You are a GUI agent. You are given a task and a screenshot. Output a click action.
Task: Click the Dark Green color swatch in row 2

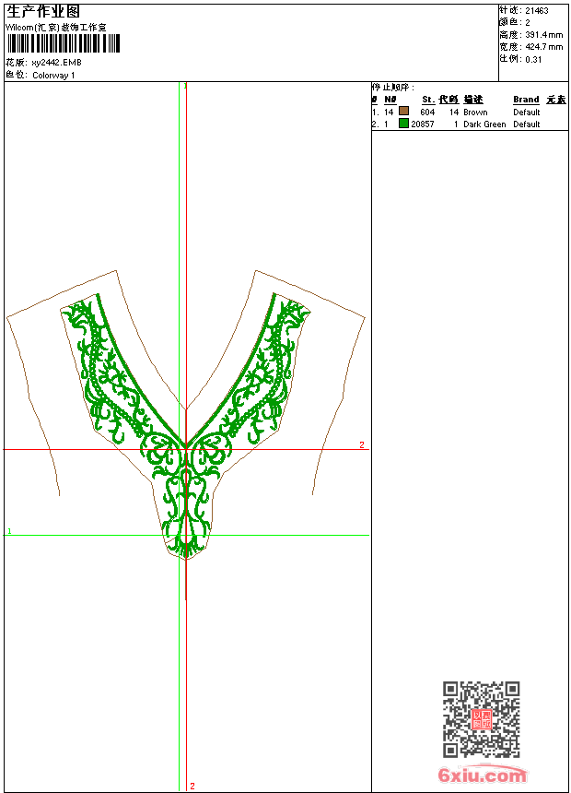[x=403, y=124]
